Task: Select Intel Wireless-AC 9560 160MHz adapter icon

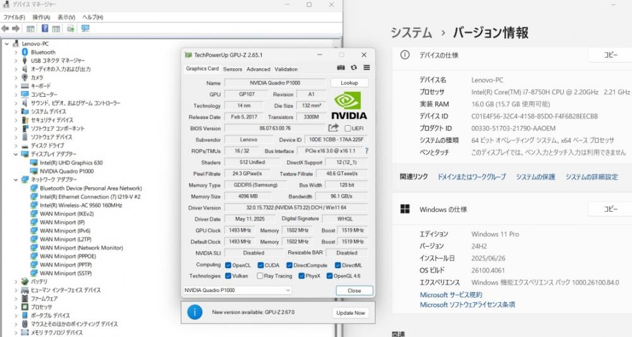Action: (x=34, y=205)
